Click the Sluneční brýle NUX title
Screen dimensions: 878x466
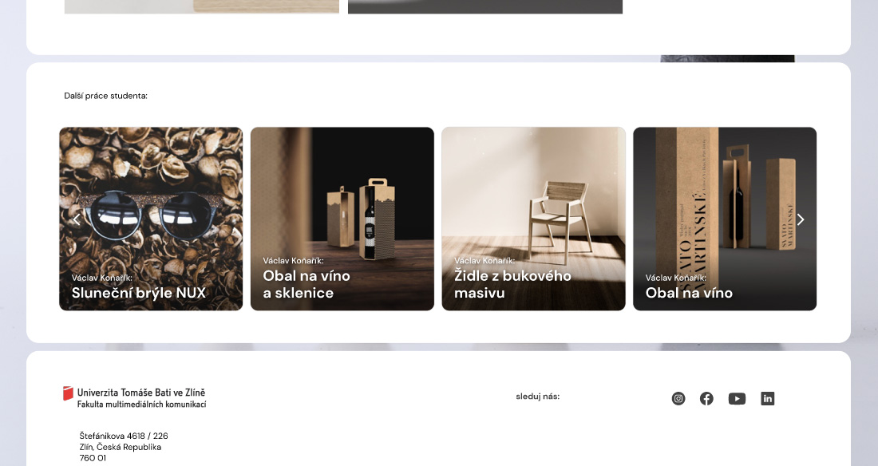point(139,293)
